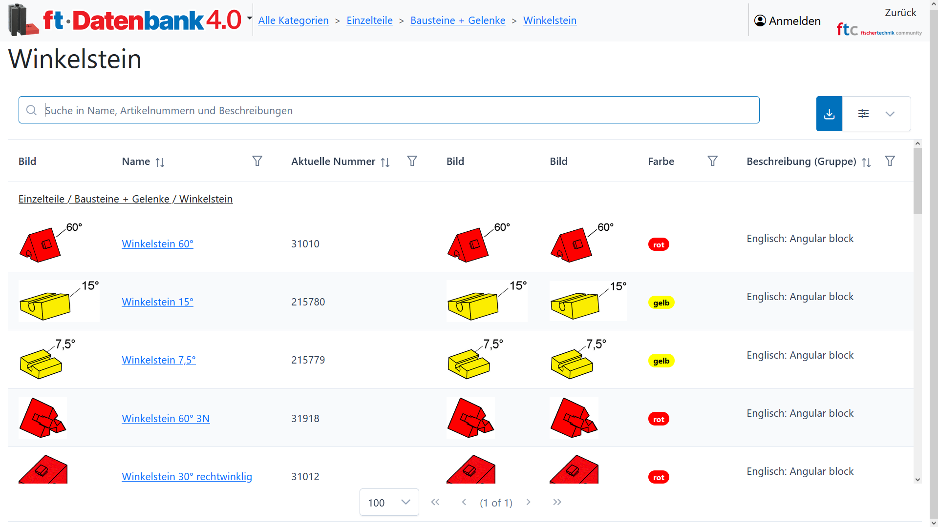Viewport: 938px width, 527px height.
Task: Sort by Name using sort arrows
Action: tap(160, 162)
